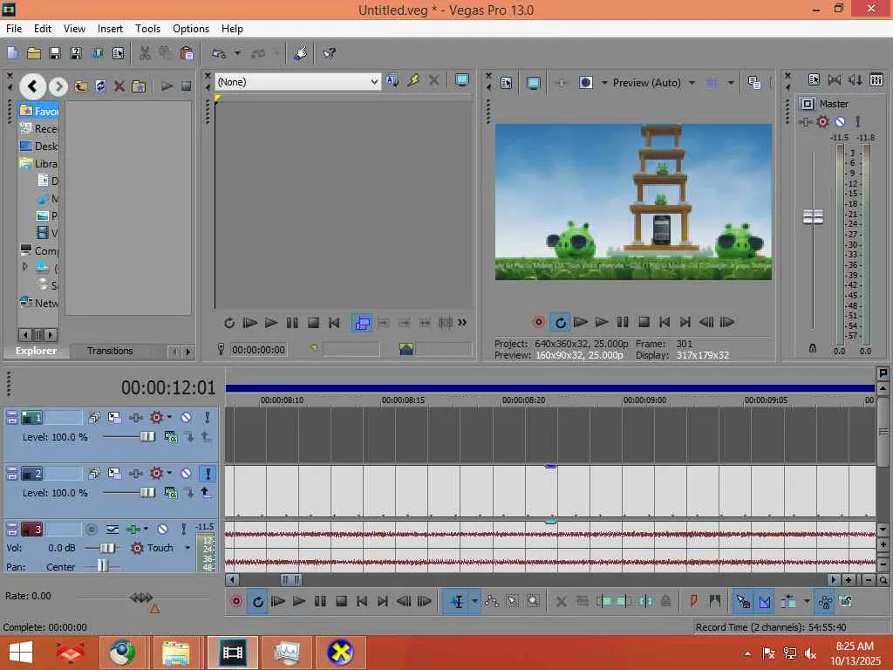893x670 pixels.
Task: Open the Insert menu
Action: point(110,29)
